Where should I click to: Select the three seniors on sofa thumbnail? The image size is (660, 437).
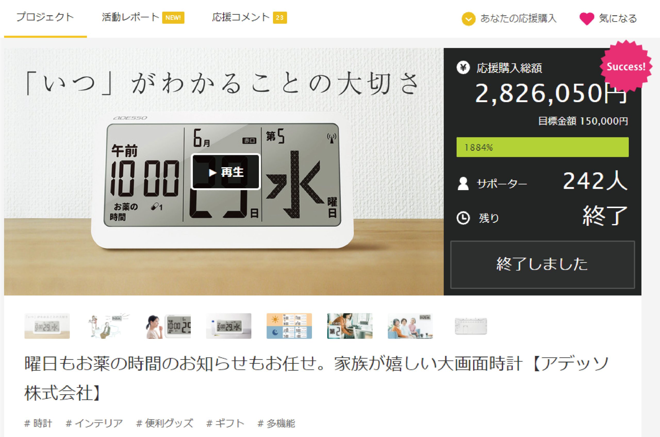410,326
